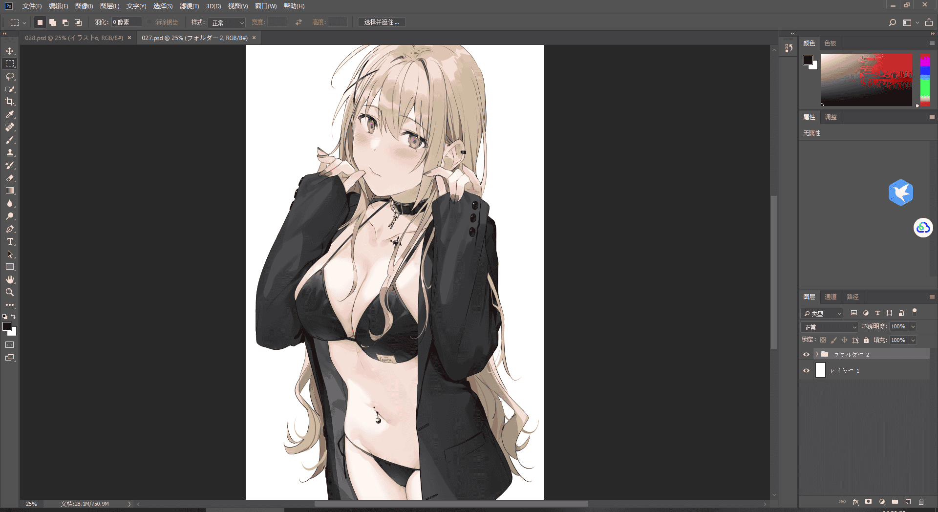Click the 选择并遮住 button
The height and width of the screenshot is (512, 938).
(x=382, y=22)
